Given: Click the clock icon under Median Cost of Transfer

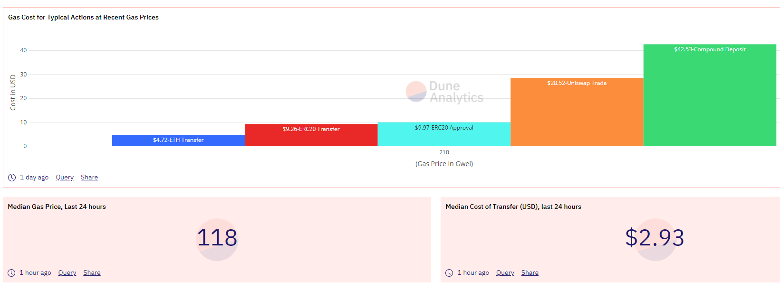Looking at the screenshot, I should (449, 273).
